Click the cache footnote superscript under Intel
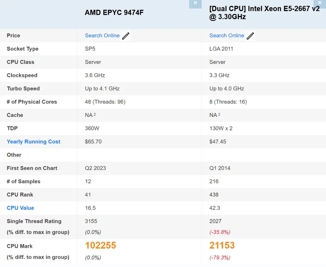This screenshot has height=267, width=326. pyautogui.click(x=219, y=114)
